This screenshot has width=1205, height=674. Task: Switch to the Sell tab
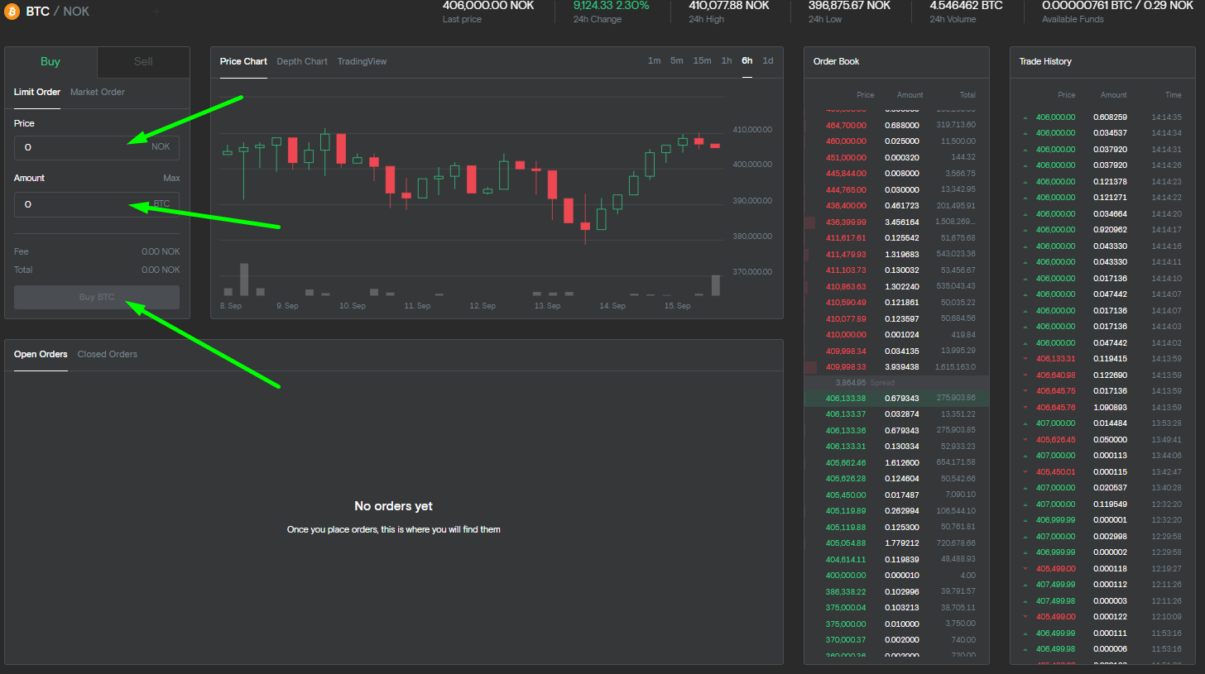(143, 62)
